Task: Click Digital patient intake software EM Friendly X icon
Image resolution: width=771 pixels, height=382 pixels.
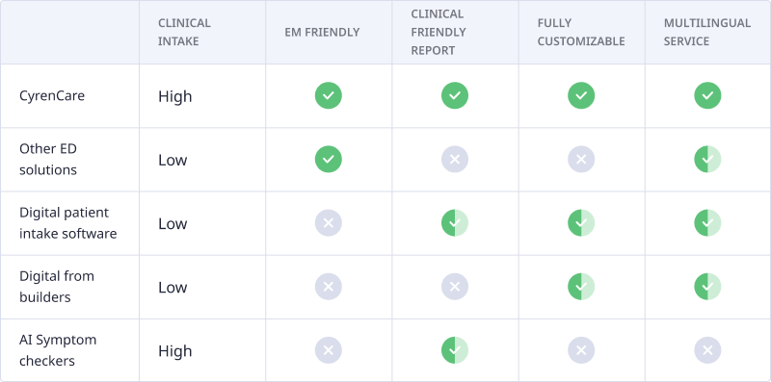Action: point(329,223)
